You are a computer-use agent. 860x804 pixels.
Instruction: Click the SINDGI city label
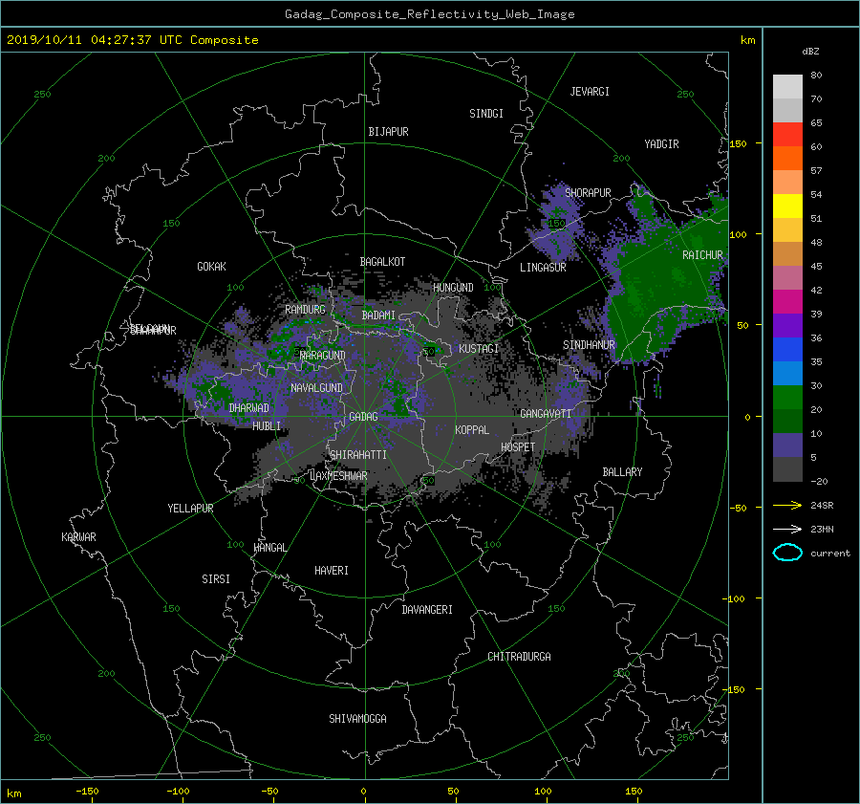[486, 114]
